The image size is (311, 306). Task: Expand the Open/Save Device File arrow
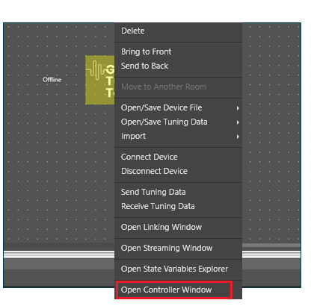click(x=238, y=108)
